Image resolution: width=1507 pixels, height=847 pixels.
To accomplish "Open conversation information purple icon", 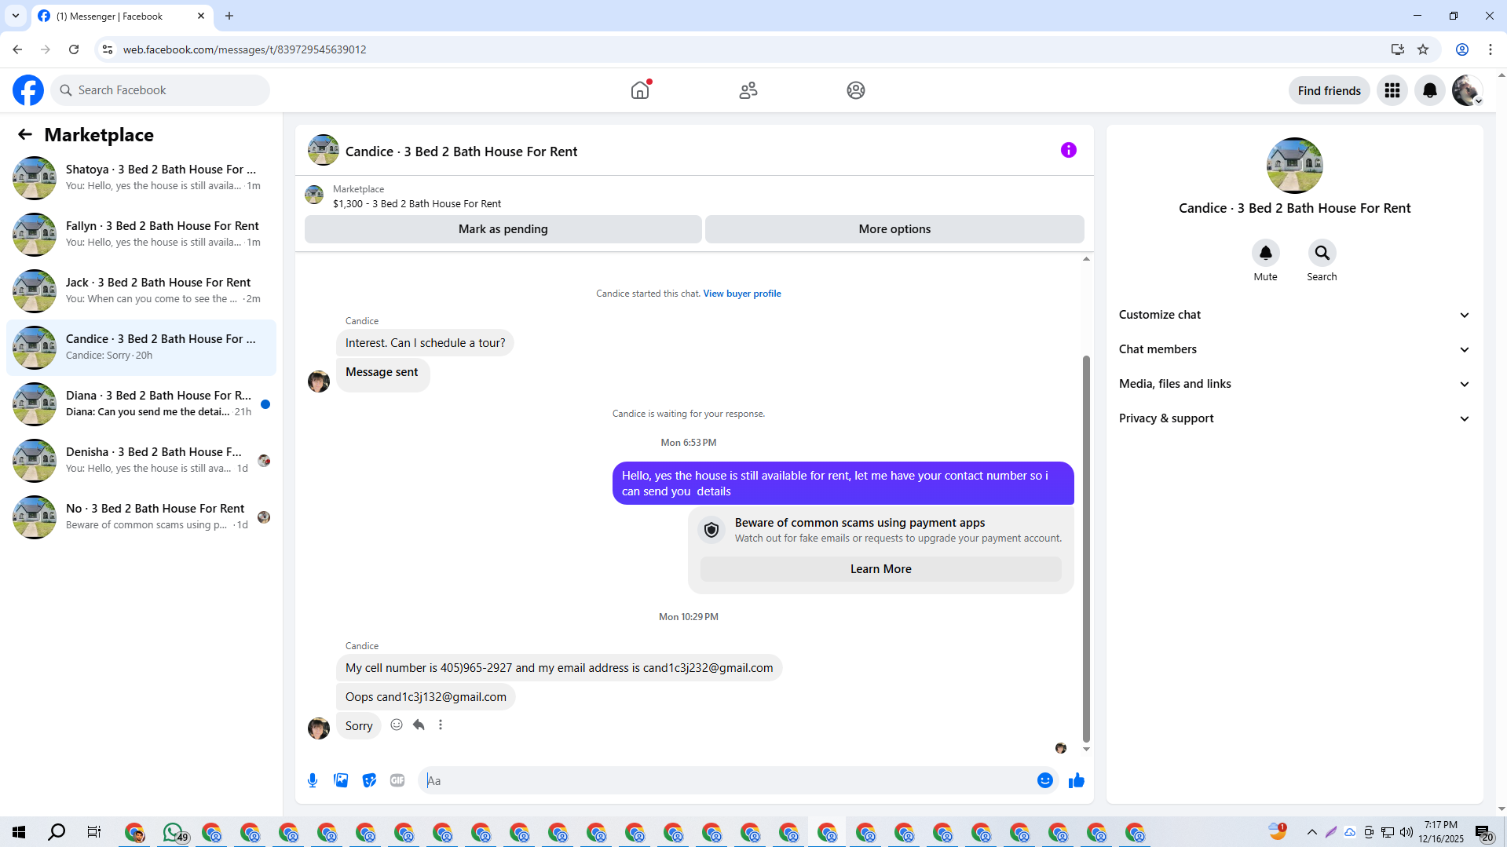I will coord(1069,150).
